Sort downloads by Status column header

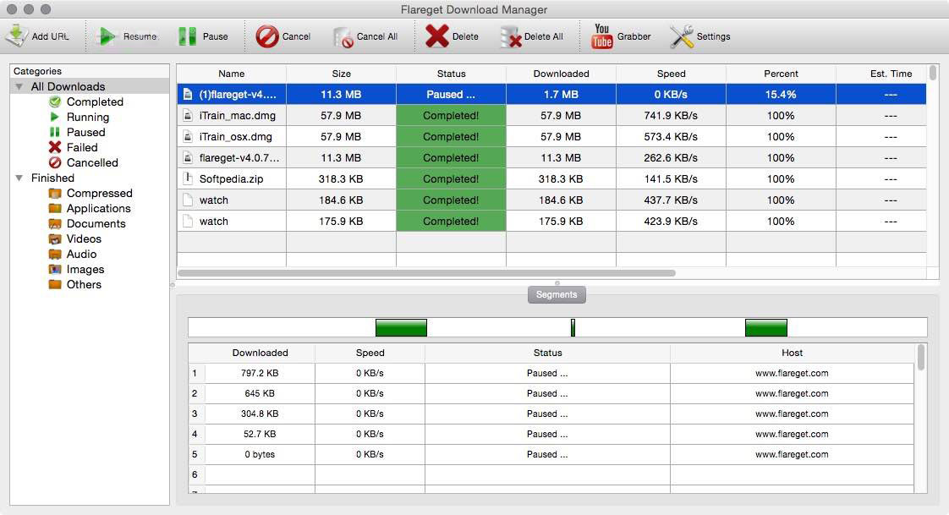(x=452, y=74)
